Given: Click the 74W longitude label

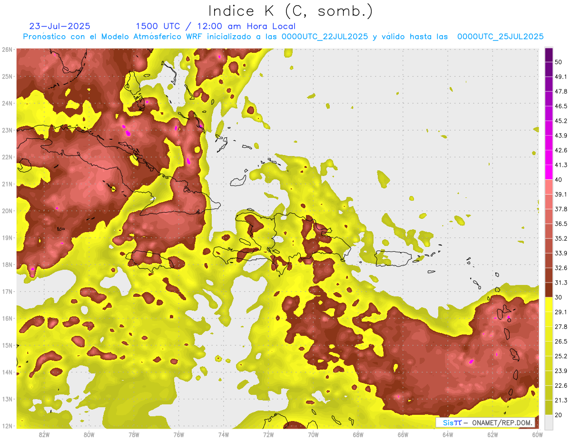Looking at the screenshot, I should pyautogui.click(x=223, y=434).
